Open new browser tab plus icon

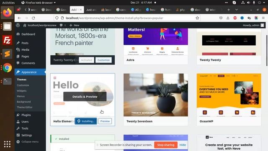229,10
